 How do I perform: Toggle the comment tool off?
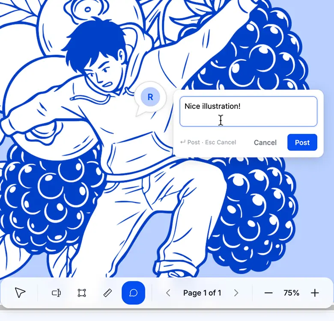tap(133, 293)
